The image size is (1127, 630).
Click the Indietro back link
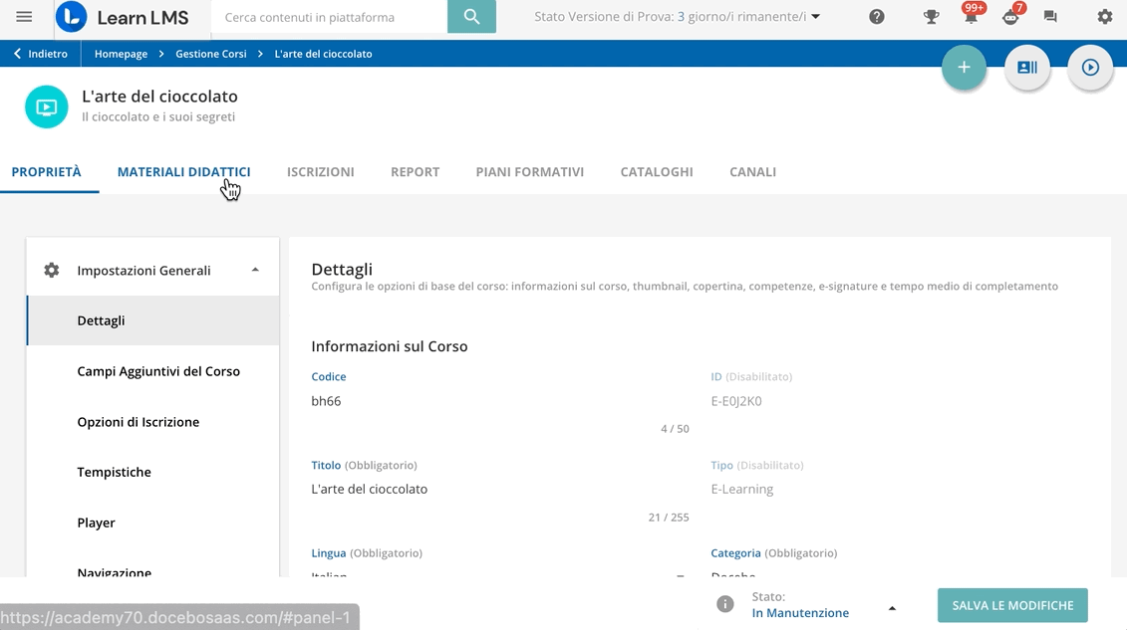pos(41,54)
